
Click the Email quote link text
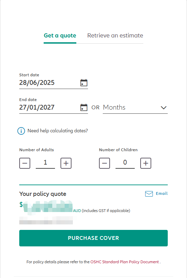coord(162,193)
